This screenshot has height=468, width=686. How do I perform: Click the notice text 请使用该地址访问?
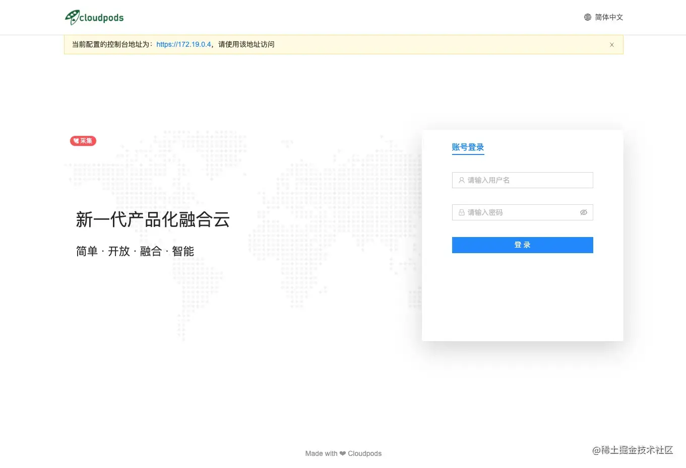point(246,44)
